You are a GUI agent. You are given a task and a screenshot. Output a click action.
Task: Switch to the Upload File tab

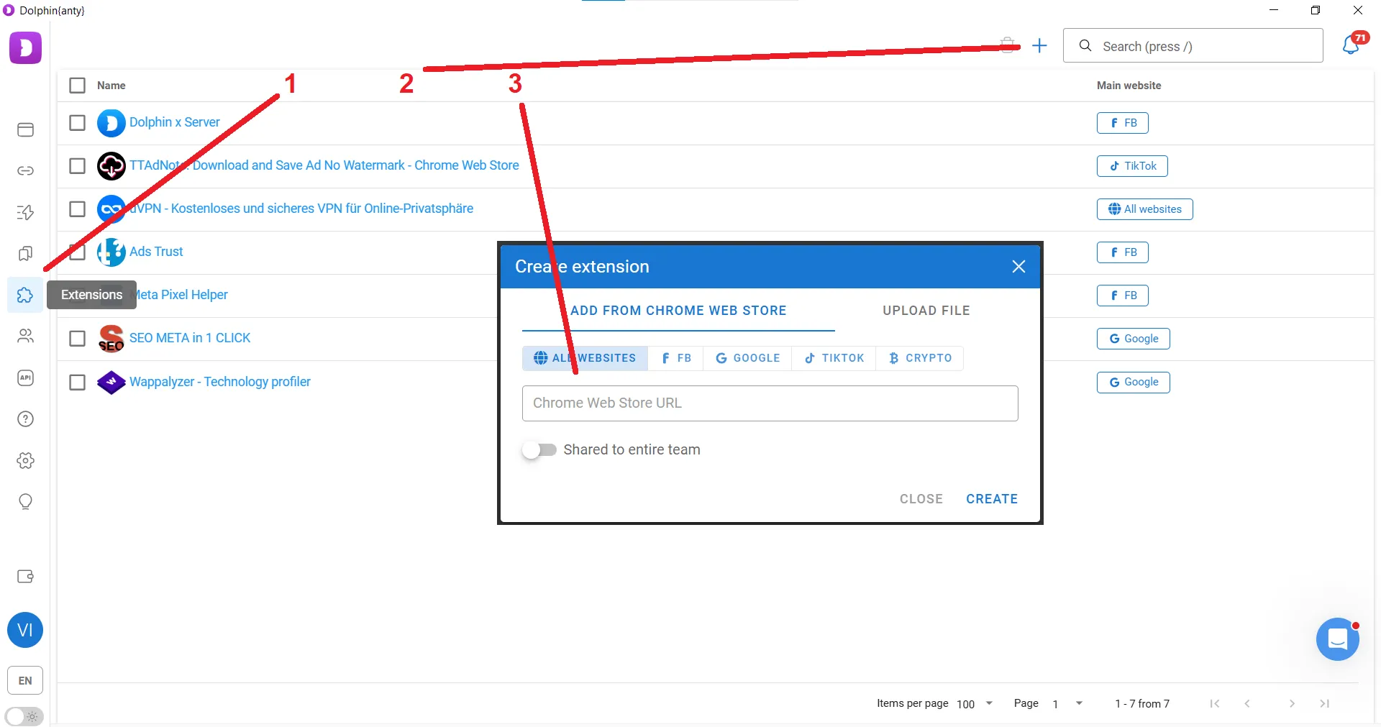[926, 311]
